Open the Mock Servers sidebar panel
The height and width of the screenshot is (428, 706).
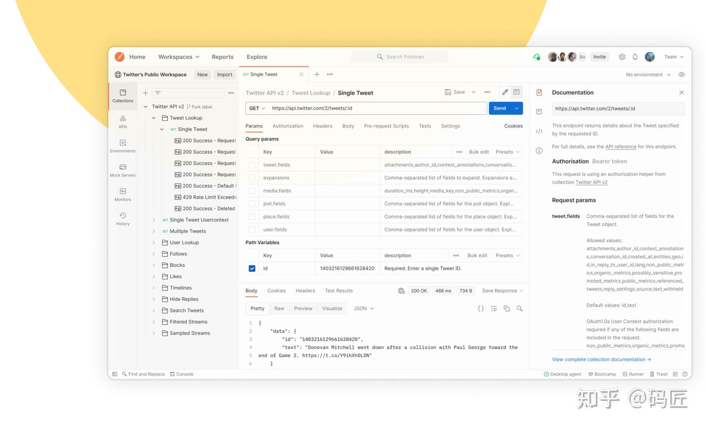click(x=123, y=170)
